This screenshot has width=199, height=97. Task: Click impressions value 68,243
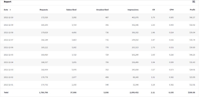136,77
